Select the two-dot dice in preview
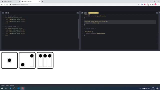The image size is (160, 90). (27, 60)
